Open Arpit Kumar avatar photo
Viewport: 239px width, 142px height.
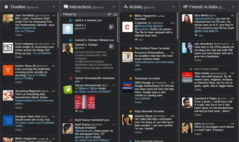(x=68, y=129)
